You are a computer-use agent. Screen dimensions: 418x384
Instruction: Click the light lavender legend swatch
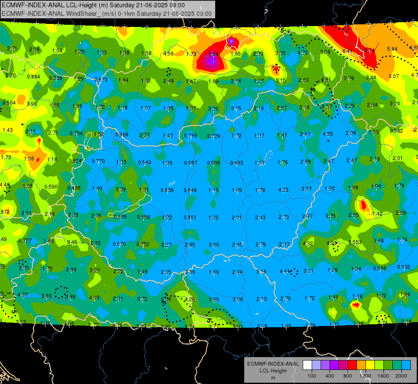point(316,365)
